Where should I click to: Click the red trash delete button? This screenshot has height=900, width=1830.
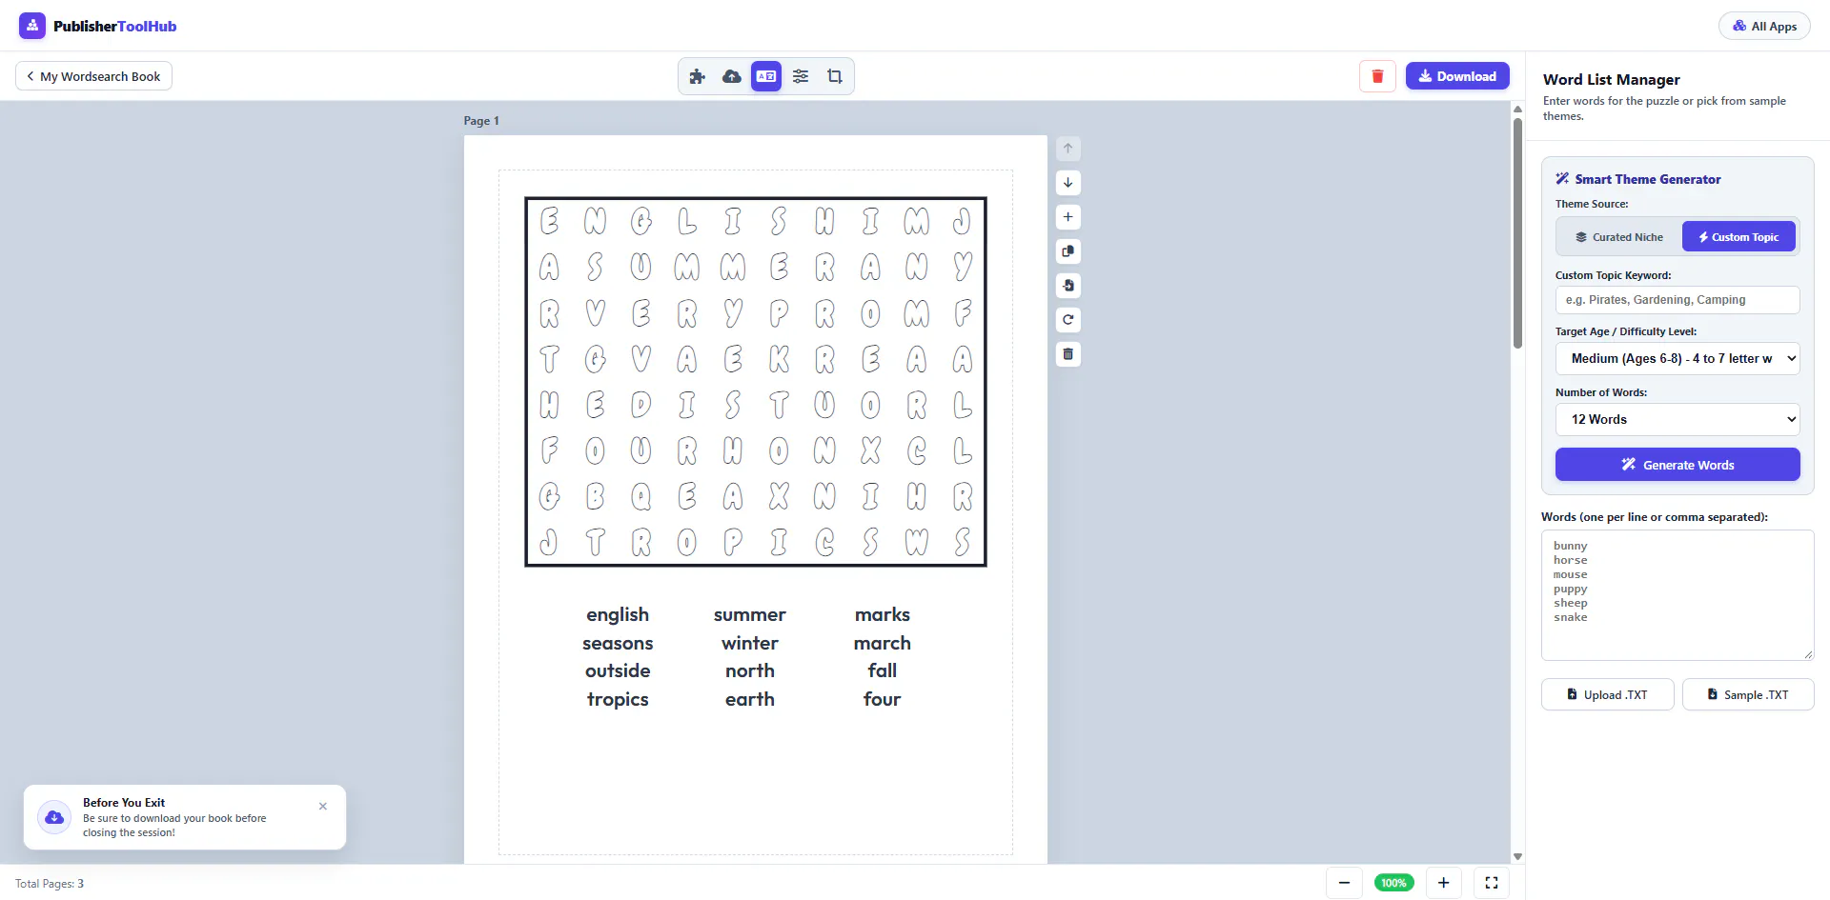1377,76
